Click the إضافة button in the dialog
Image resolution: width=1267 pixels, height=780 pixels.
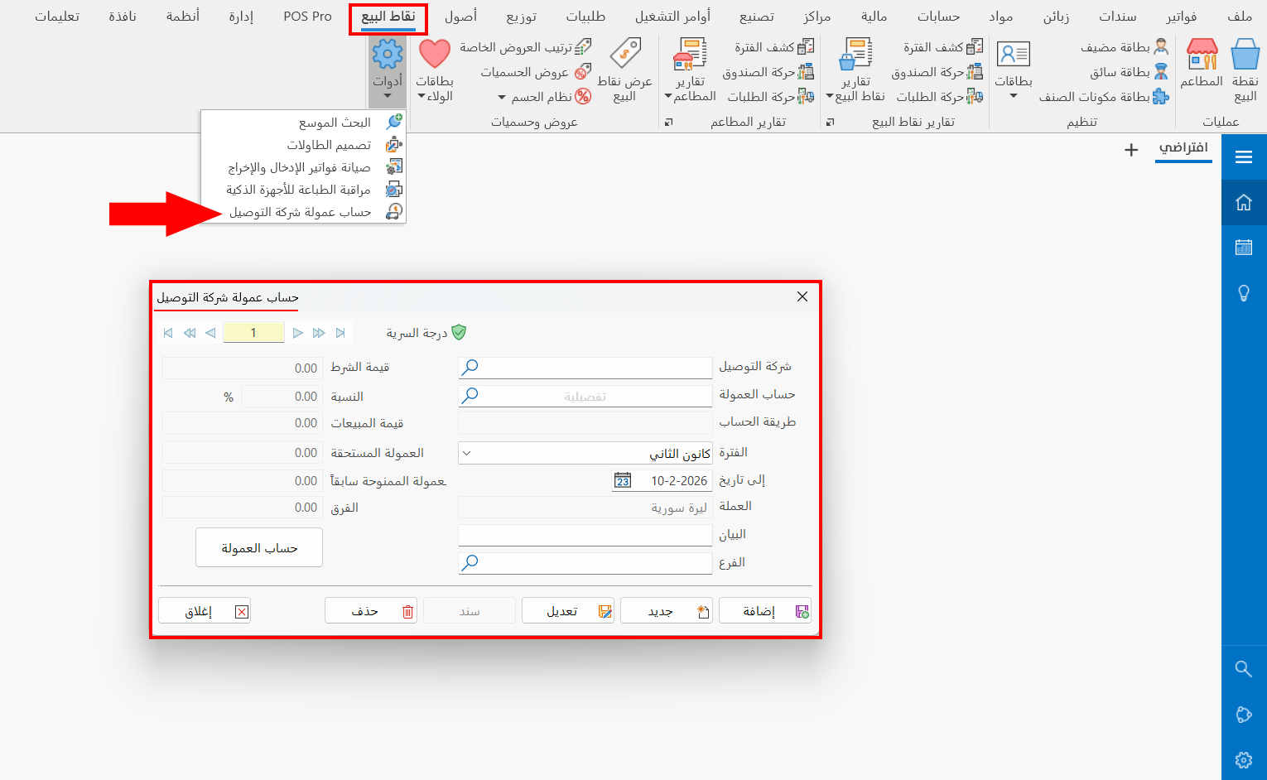(764, 610)
